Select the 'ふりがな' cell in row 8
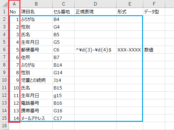This screenshot has height=130, width=174. click(36, 65)
